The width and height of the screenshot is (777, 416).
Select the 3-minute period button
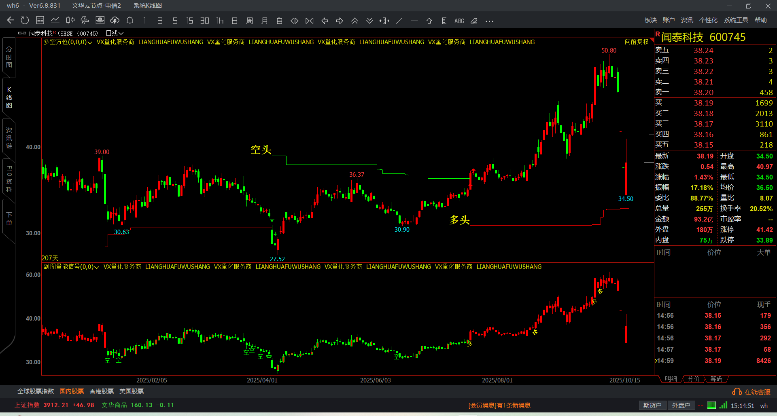point(160,21)
